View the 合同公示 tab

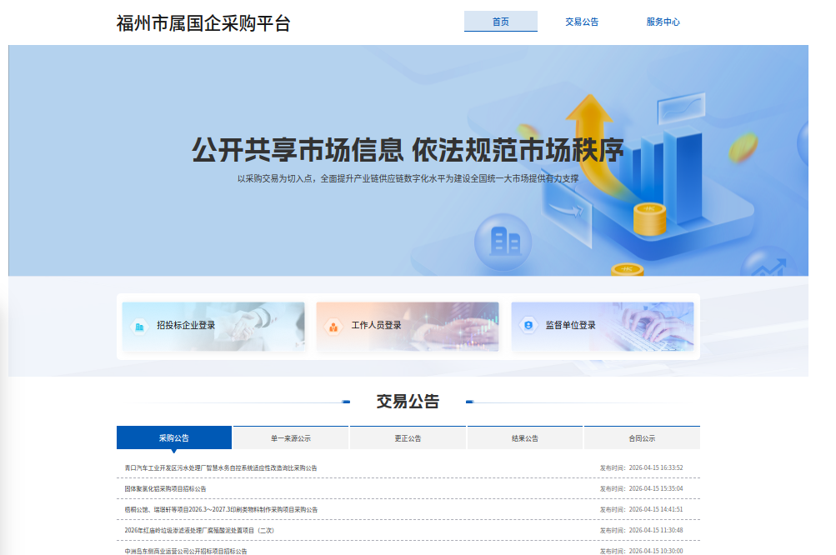click(x=642, y=438)
